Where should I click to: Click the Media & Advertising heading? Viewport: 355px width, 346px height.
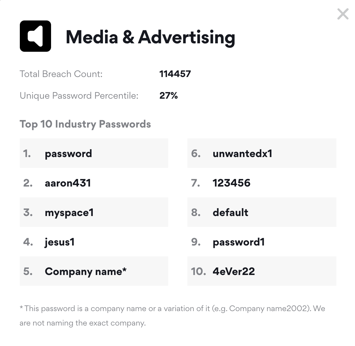point(150,37)
